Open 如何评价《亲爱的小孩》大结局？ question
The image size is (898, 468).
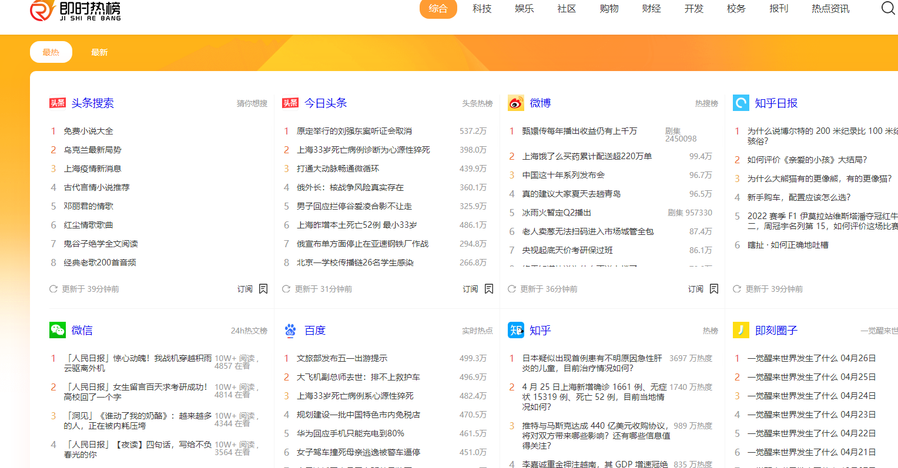pyautogui.click(x=807, y=160)
